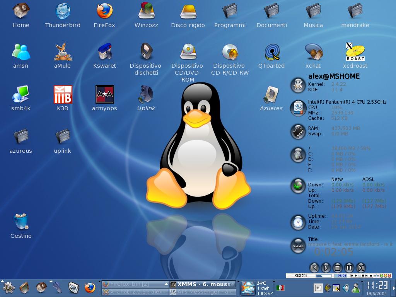Skip to next track on large widget
The height and width of the screenshot is (297, 396).
point(361,268)
